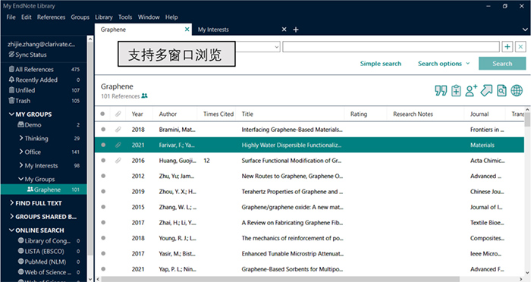This screenshot has width=531, height=282.
Task: Click the add new reference clipboard icon
Action: pyautogui.click(x=456, y=90)
